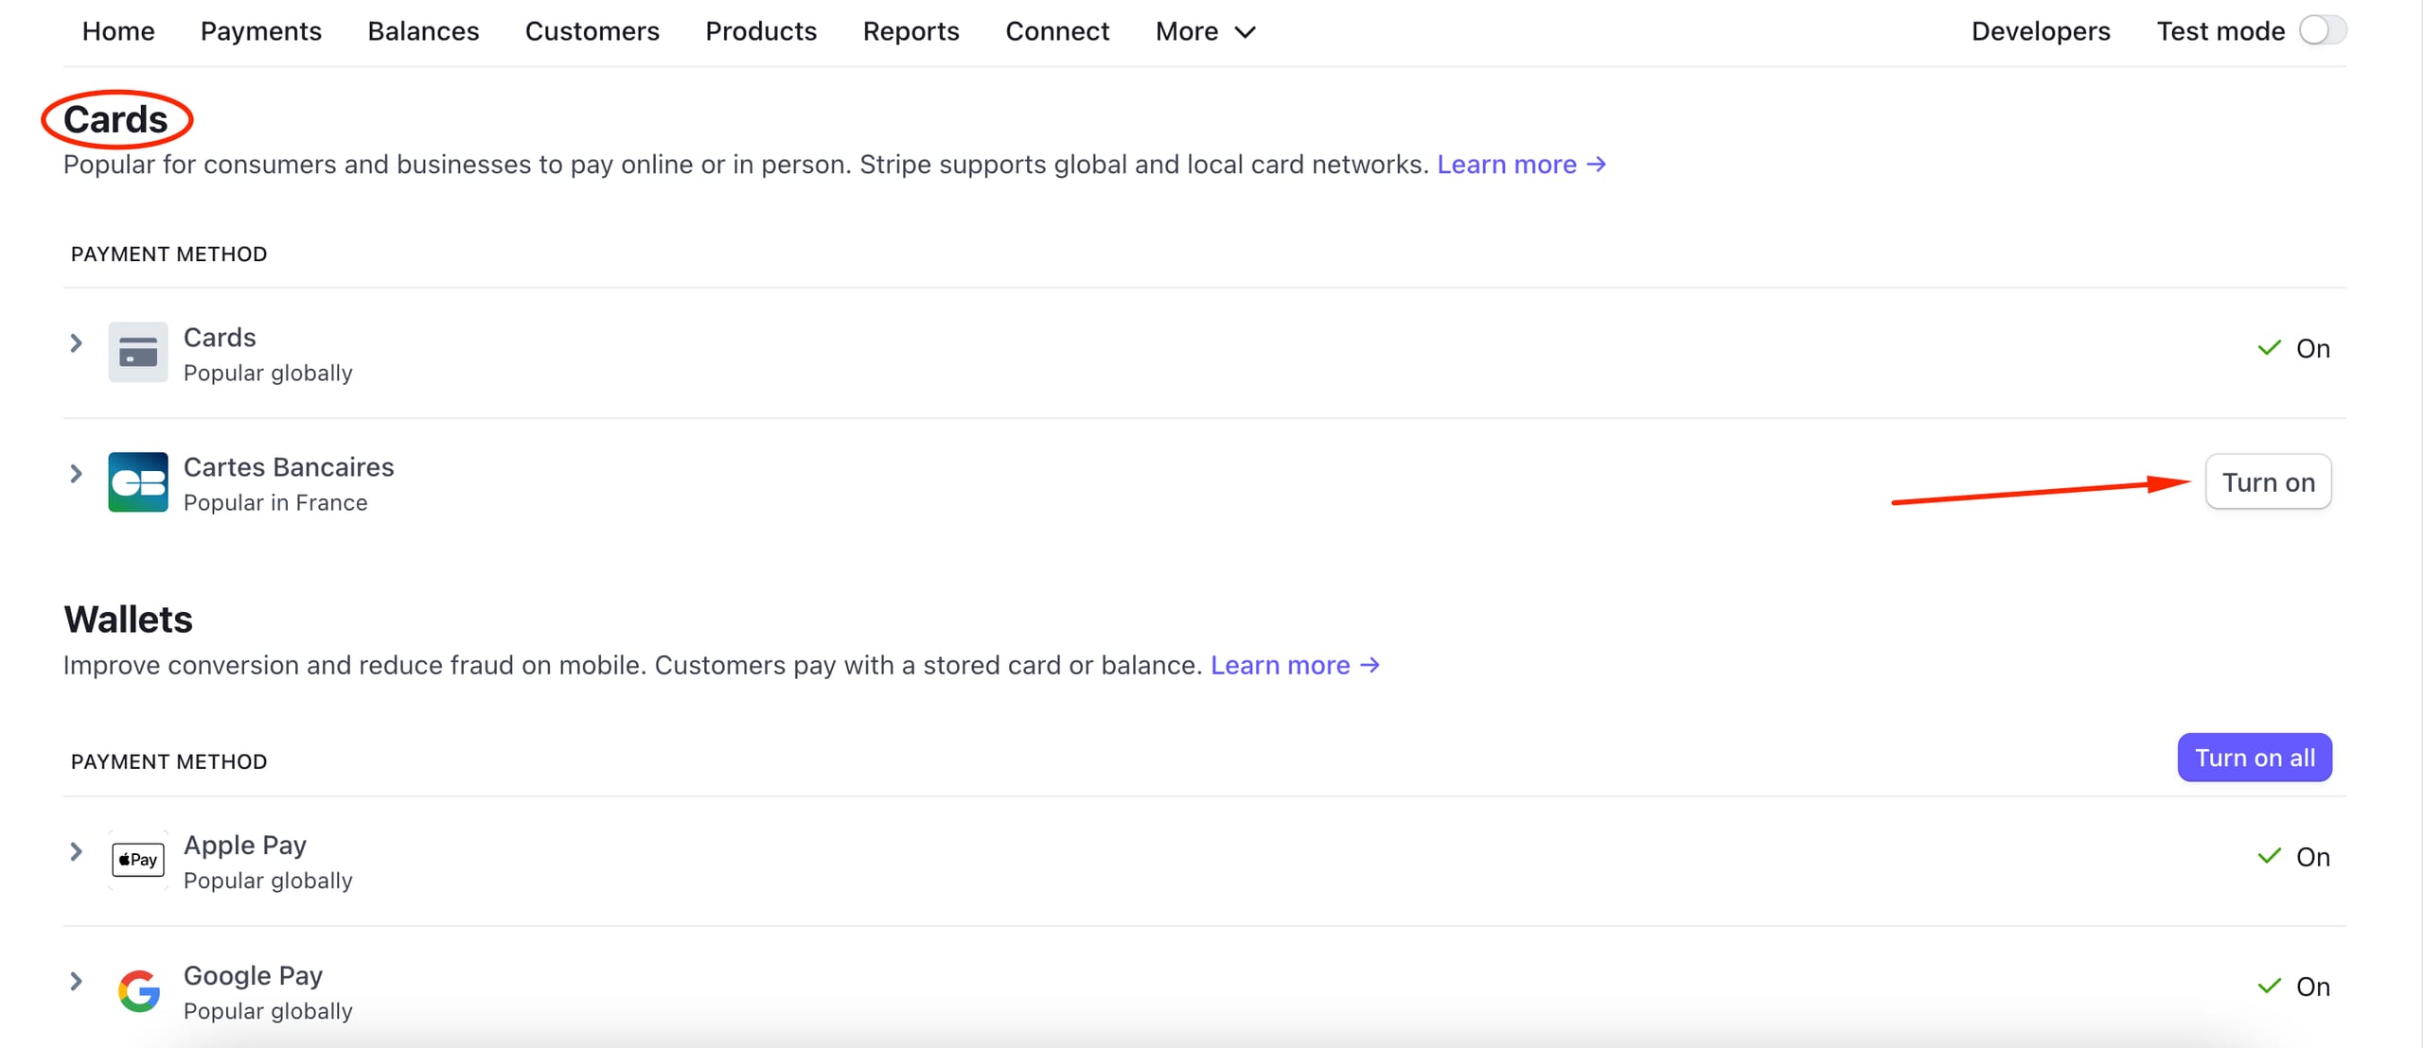This screenshot has width=2423, height=1048.
Task: Click the Google Pay icon
Action: (x=138, y=990)
